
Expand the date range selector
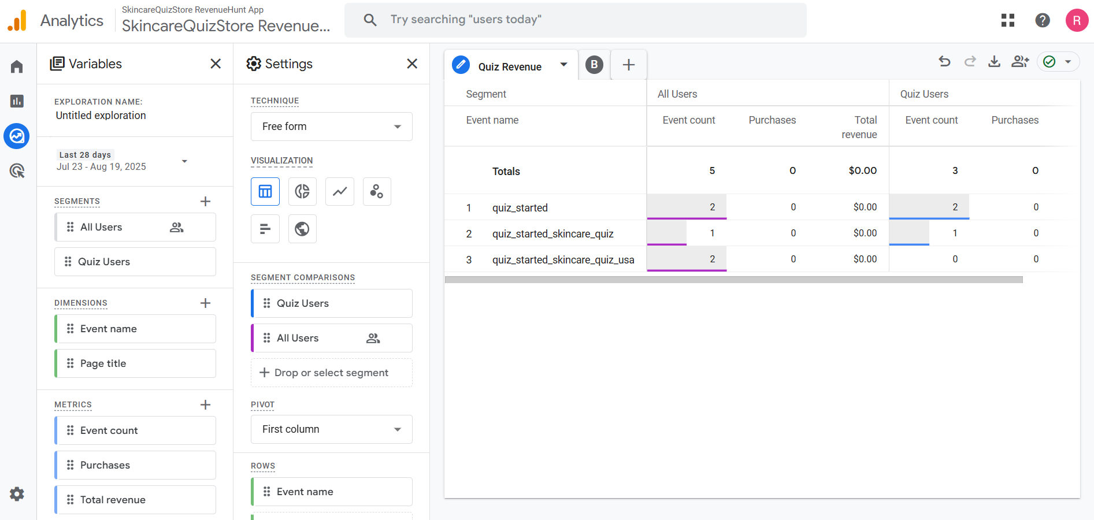coord(184,161)
